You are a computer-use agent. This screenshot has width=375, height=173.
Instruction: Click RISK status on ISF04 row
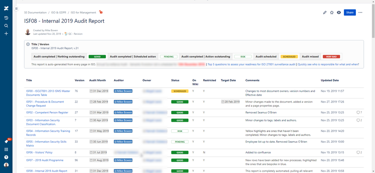click(180, 131)
